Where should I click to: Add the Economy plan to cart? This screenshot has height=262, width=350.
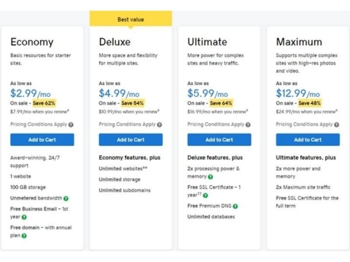tap(42, 140)
